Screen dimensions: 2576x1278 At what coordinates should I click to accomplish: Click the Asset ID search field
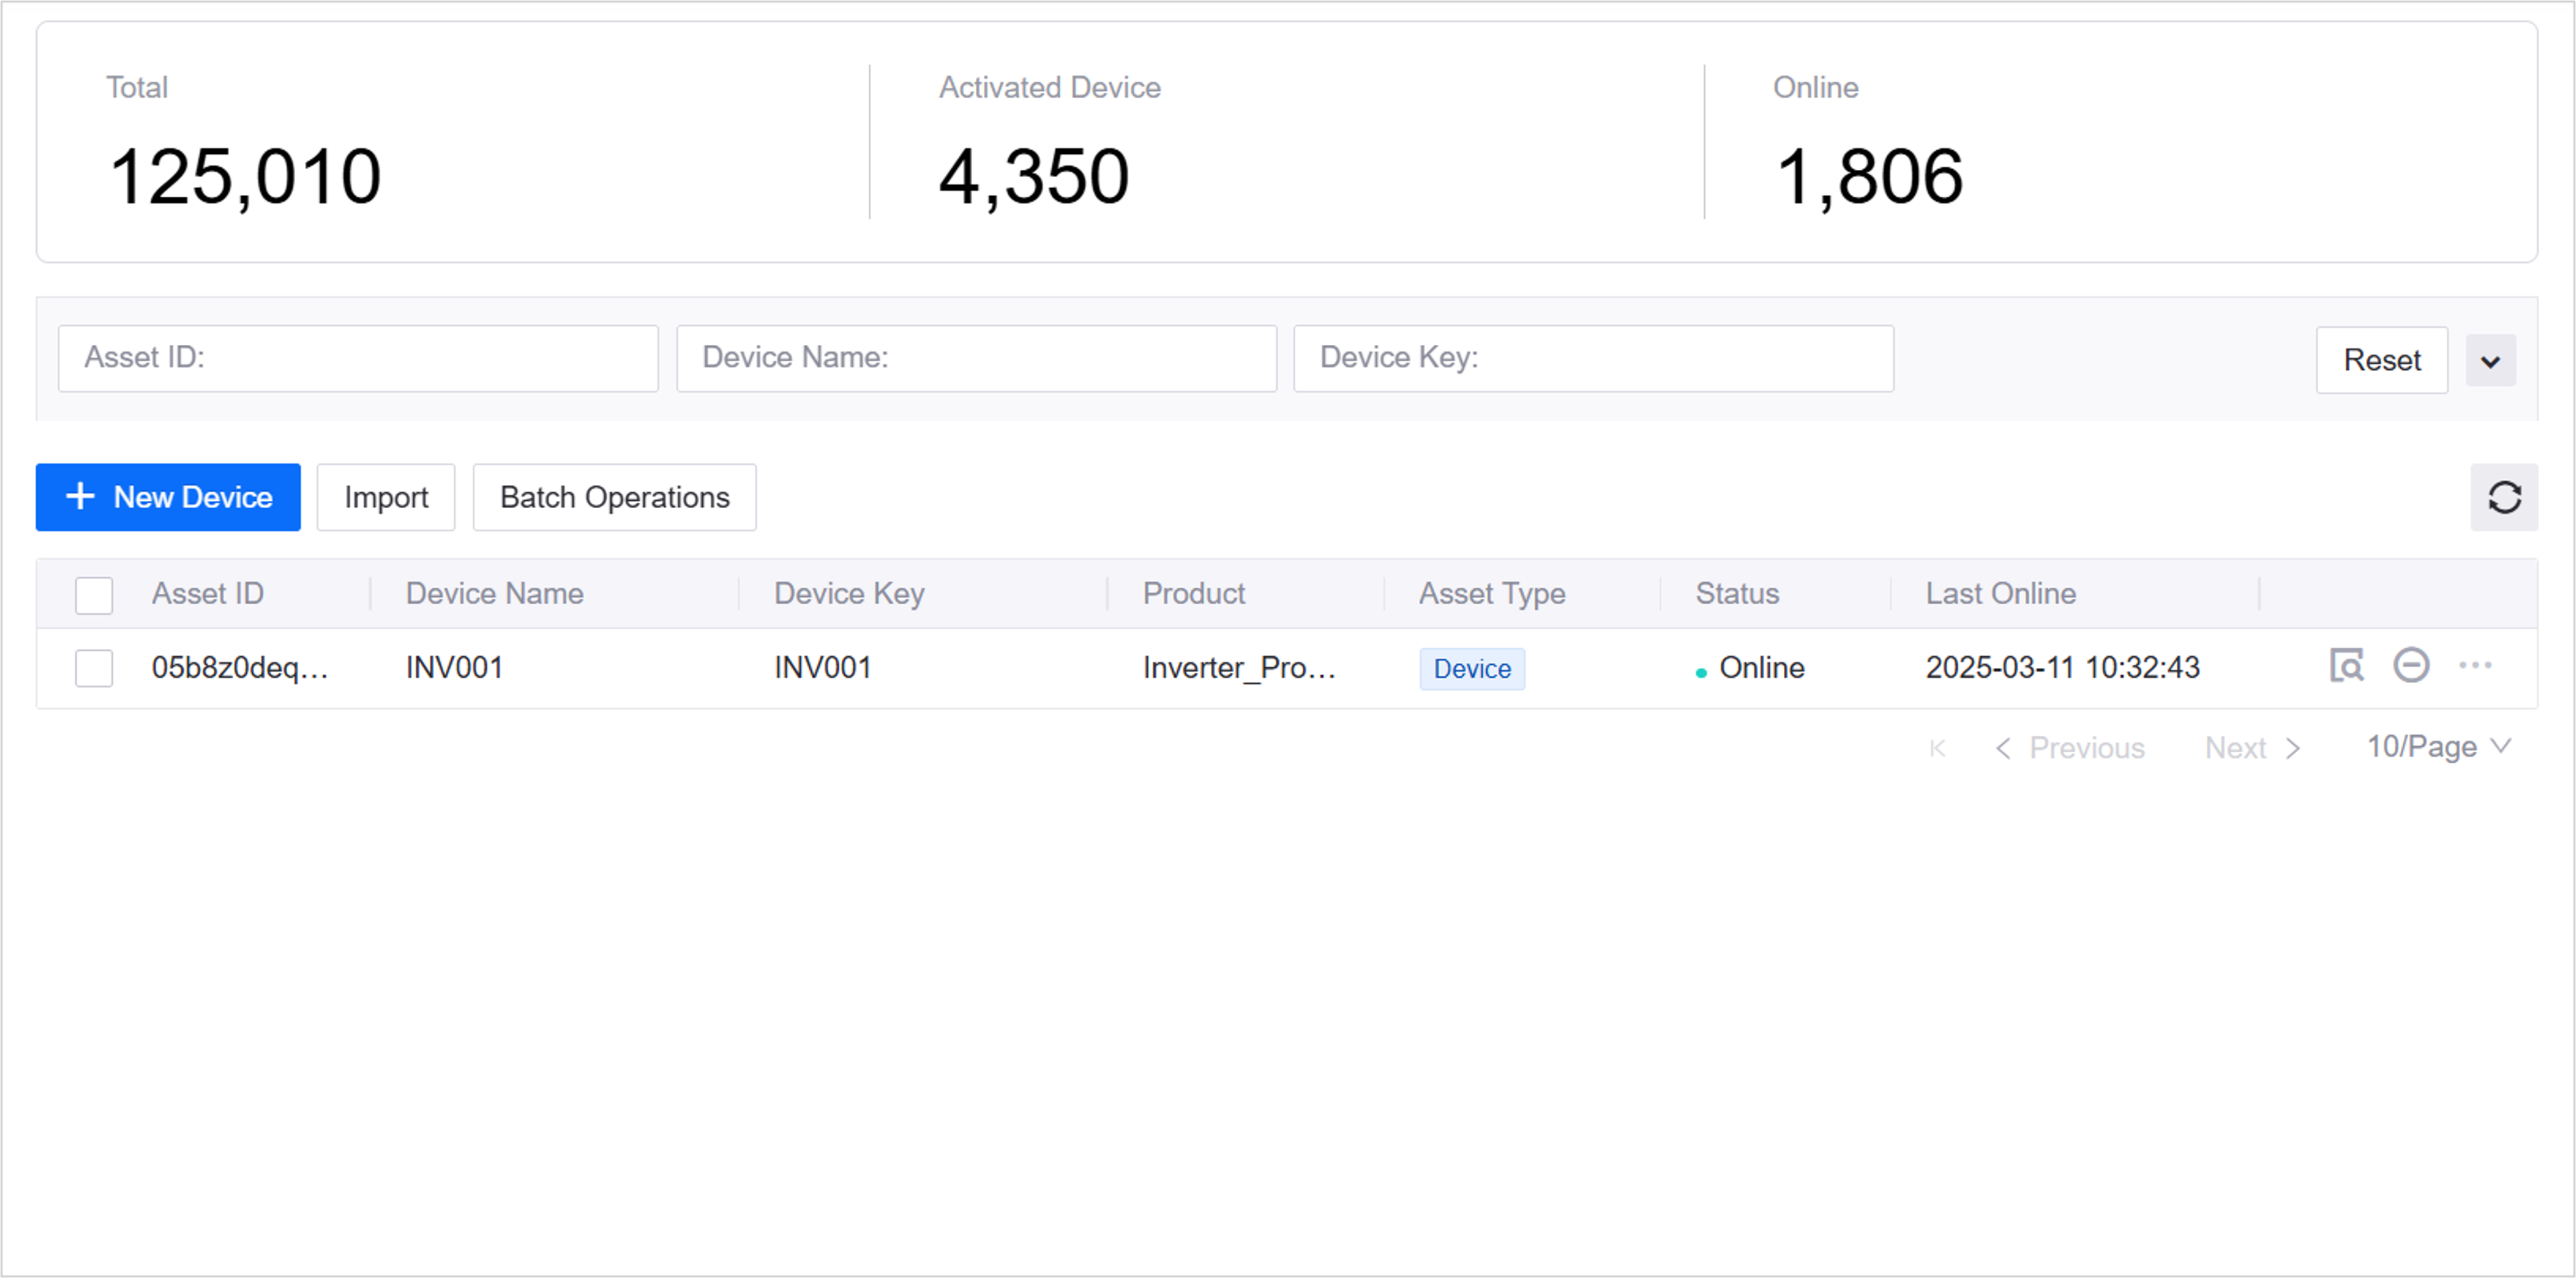(x=358, y=358)
